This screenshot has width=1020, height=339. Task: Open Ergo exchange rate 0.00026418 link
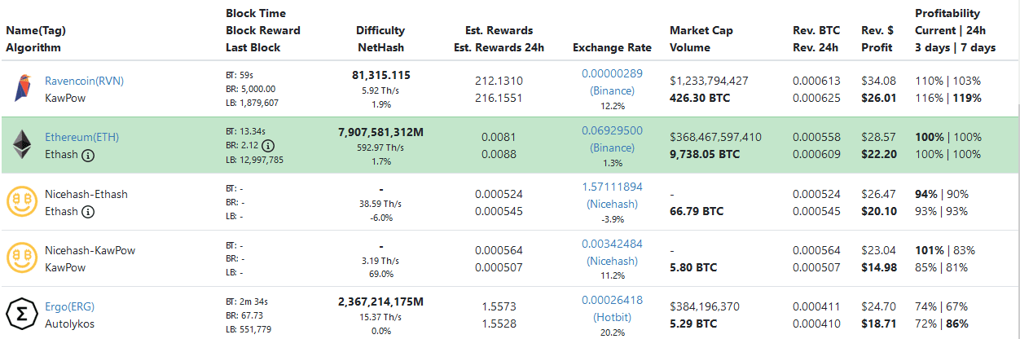(x=612, y=300)
